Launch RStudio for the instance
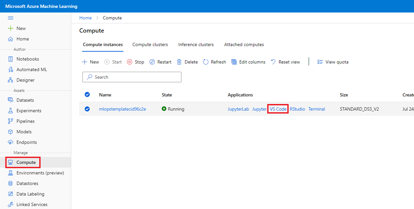Screen dimensions: 414x209 pos(298,109)
